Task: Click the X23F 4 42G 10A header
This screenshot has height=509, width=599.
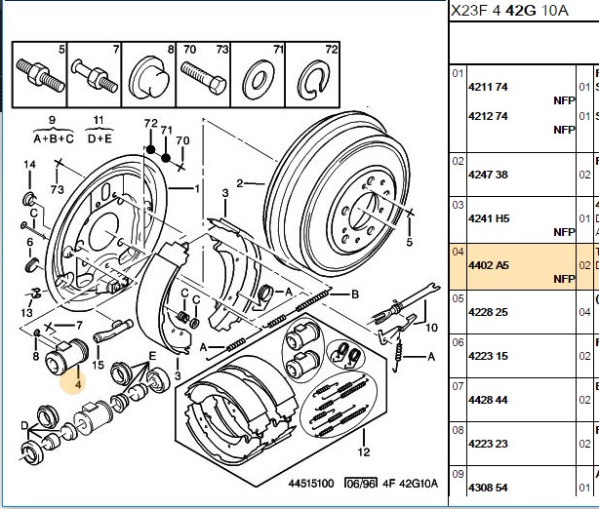Action: (x=509, y=11)
